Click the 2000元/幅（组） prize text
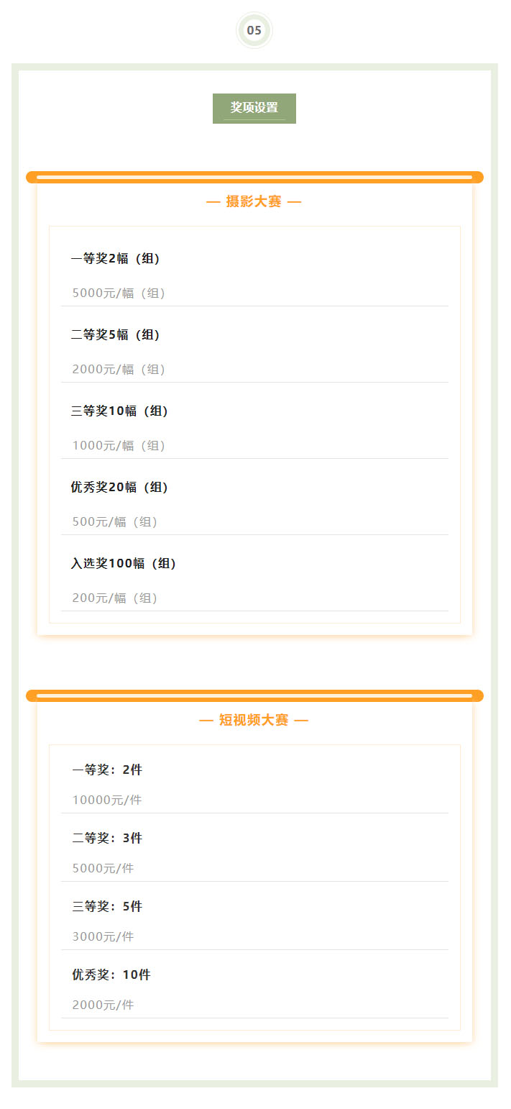511x1109 pixels. (x=119, y=370)
